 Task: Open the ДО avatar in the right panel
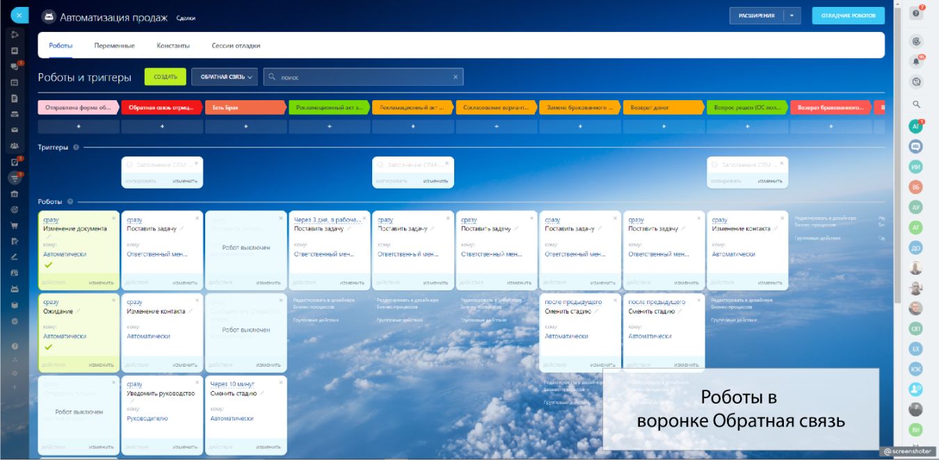(x=916, y=248)
